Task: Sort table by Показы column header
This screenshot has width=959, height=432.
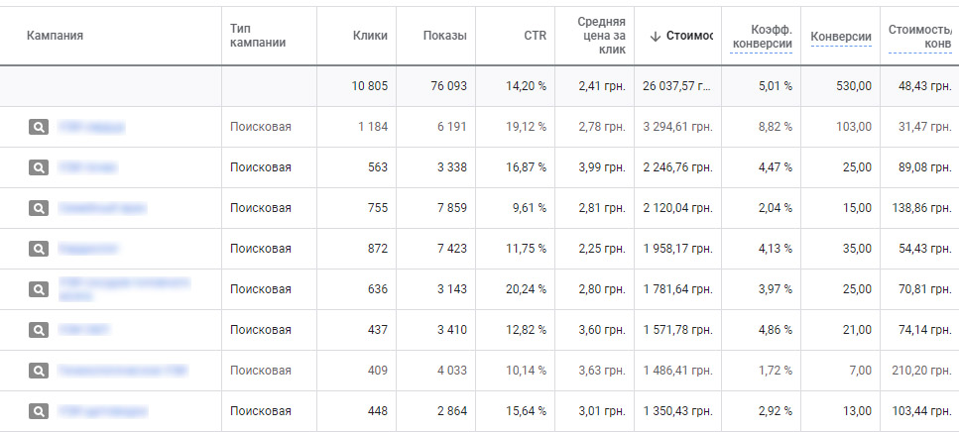Action: tap(444, 36)
